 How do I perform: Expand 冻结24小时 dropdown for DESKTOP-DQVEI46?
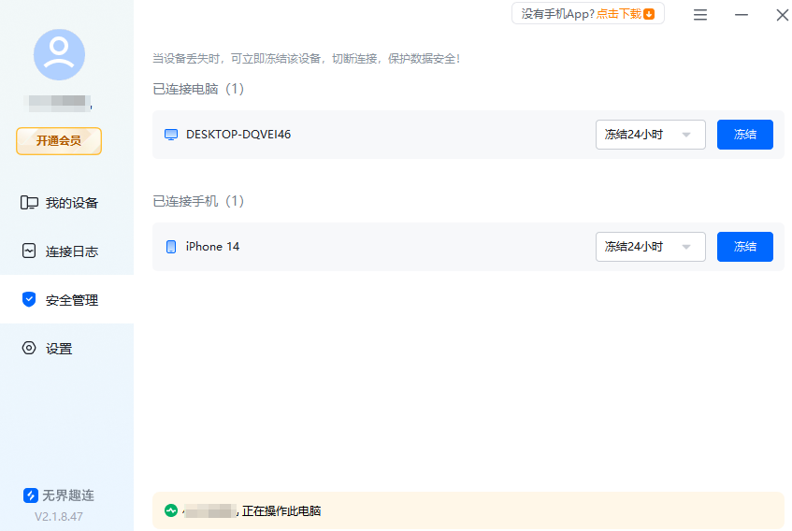tap(651, 135)
